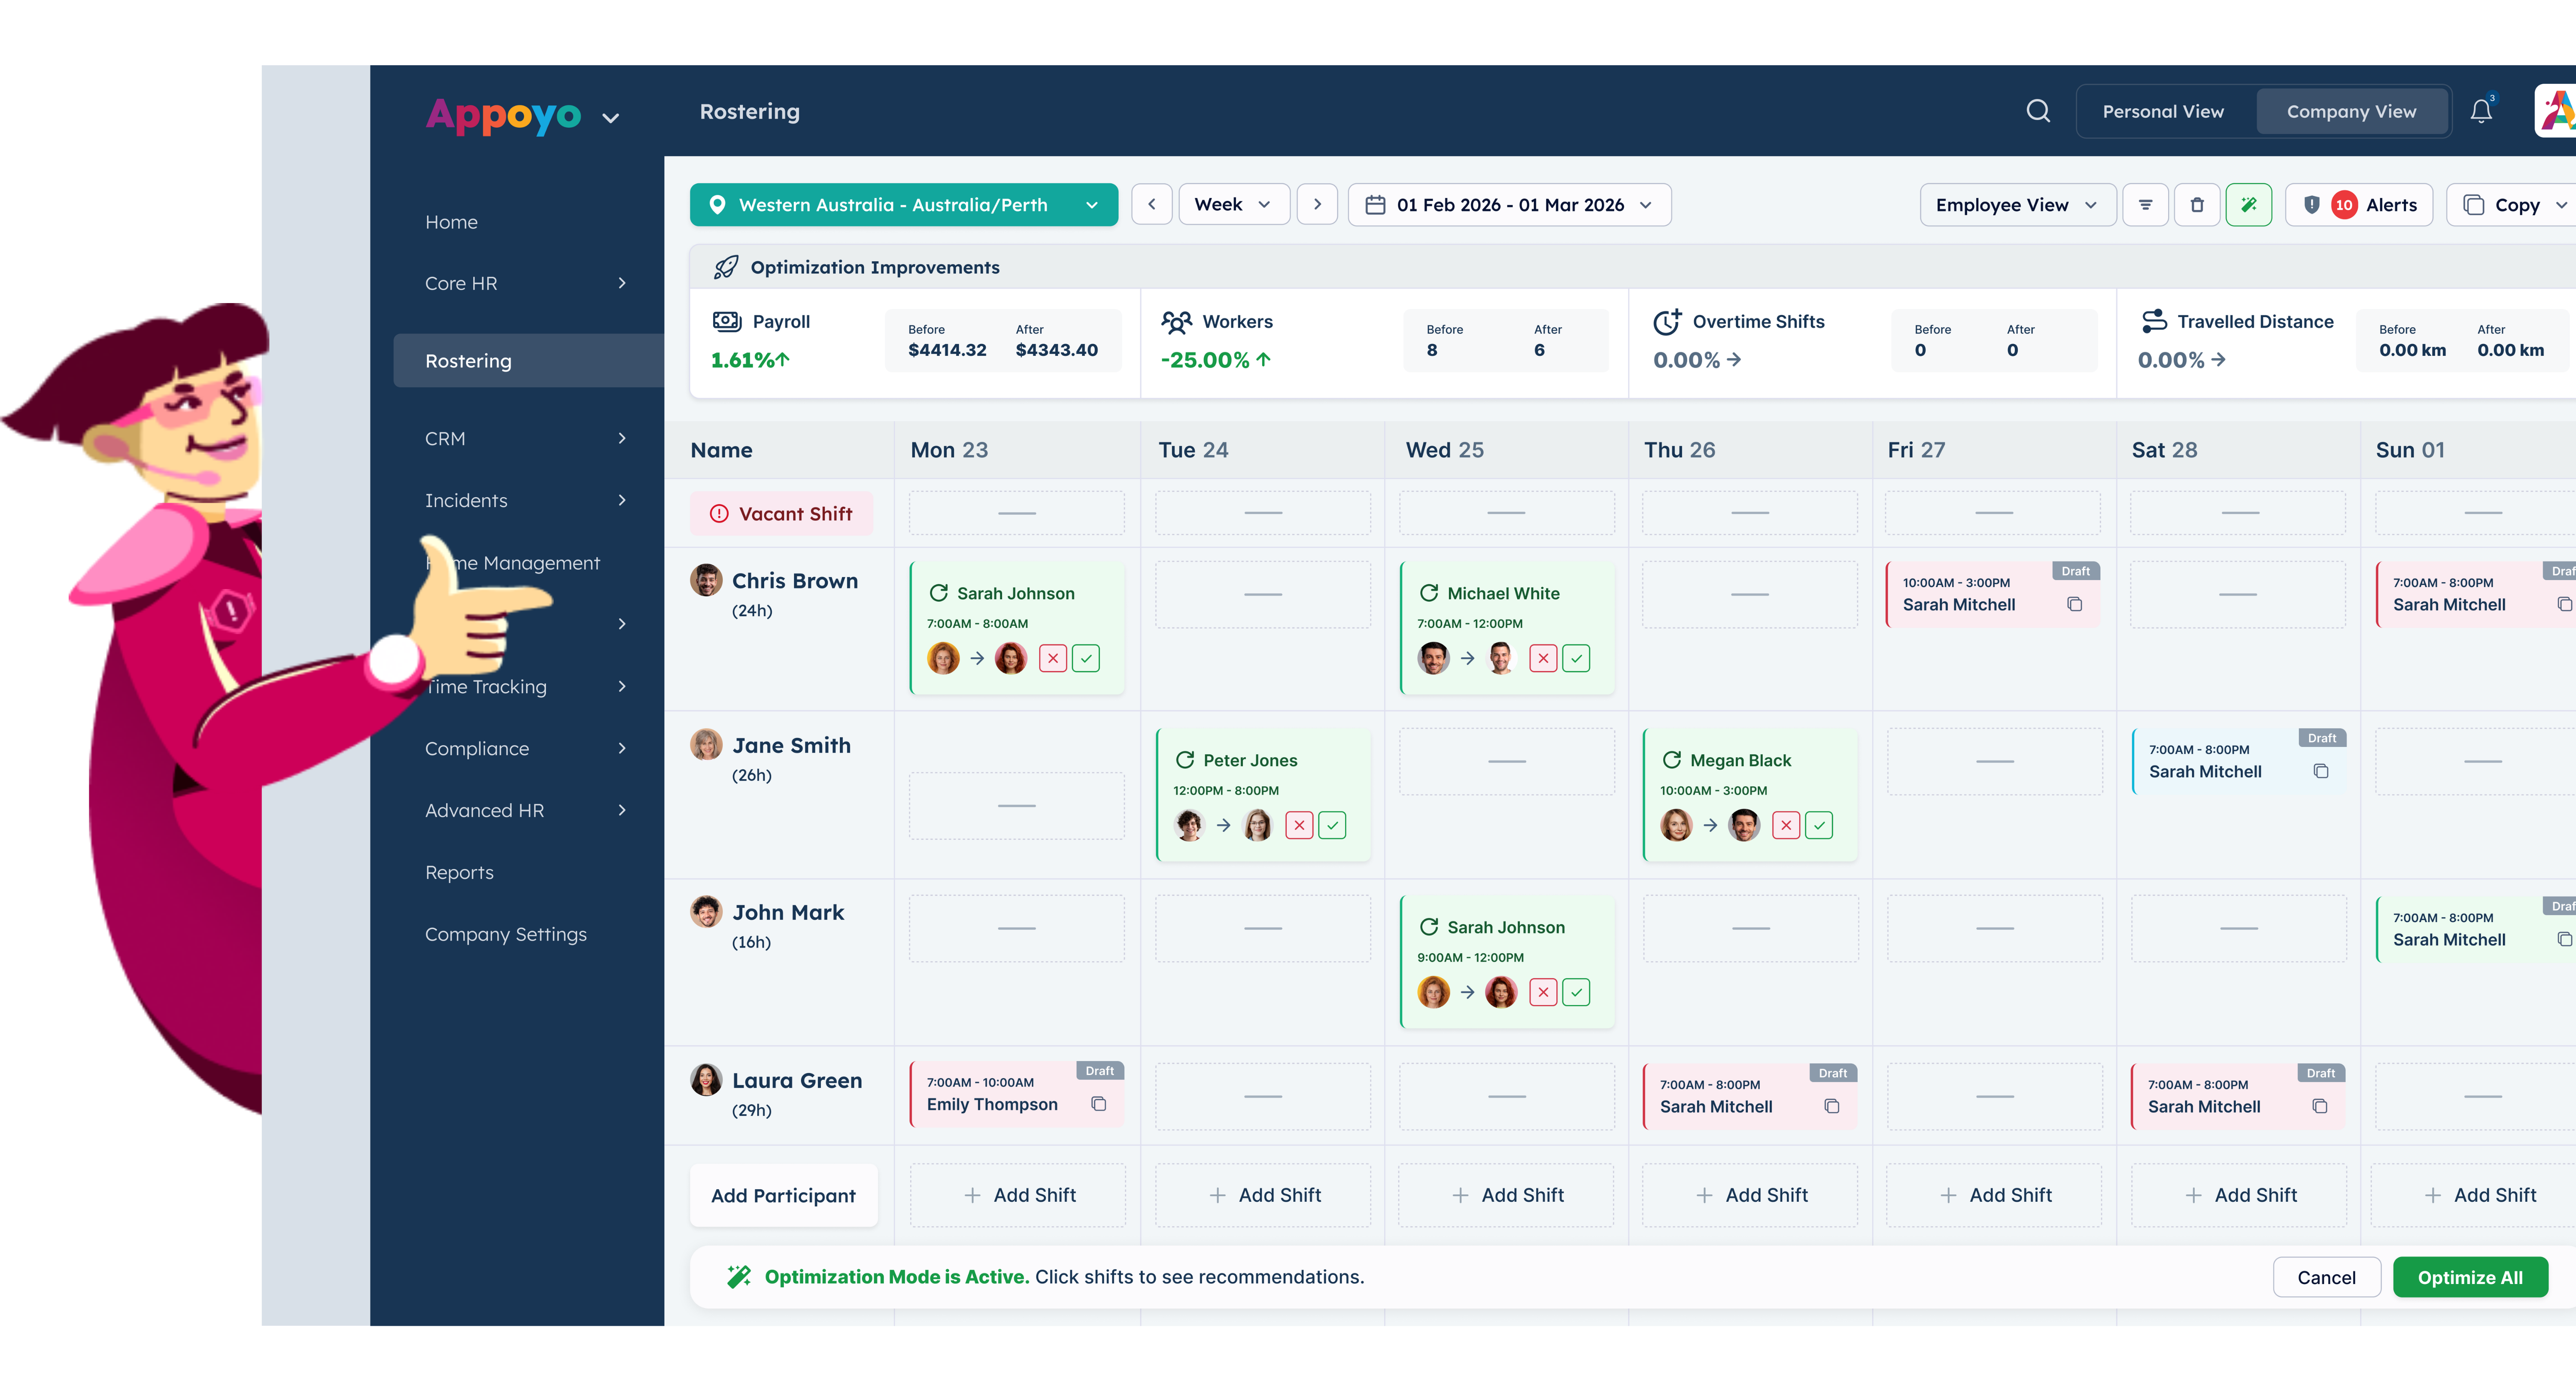Reject the Megan Black 10:00AM - 3:00PM swap

(x=1786, y=825)
